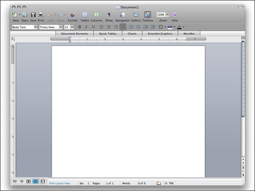Screen dimensions: 255x191
Task: Switch to Publishing Layout view button
Action: pyautogui.click(x=28, y=181)
